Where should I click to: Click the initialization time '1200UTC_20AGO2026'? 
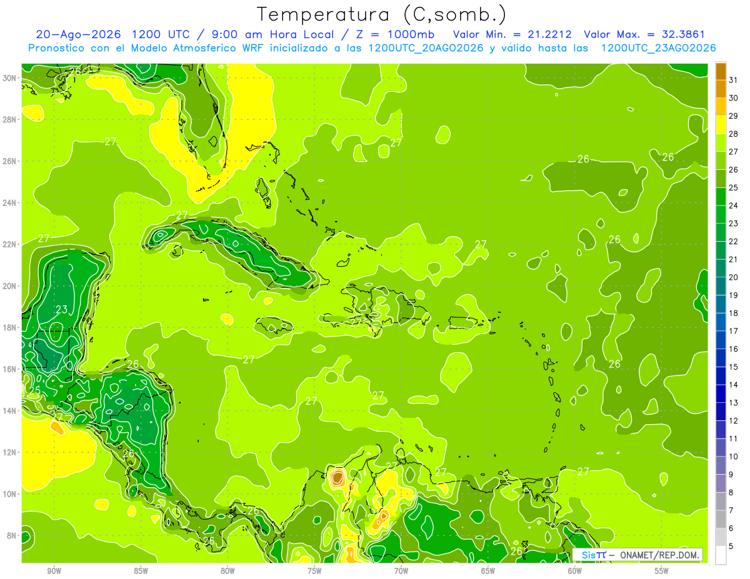click(426, 48)
